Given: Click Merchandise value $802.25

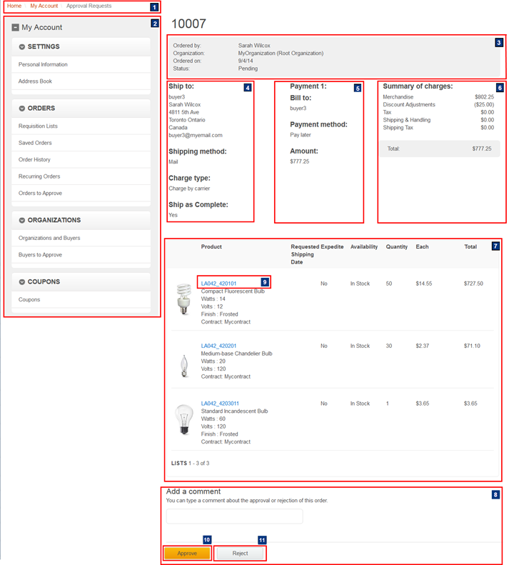Looking at the screenshot, I should pyautogui.click(x=484, y=97).
